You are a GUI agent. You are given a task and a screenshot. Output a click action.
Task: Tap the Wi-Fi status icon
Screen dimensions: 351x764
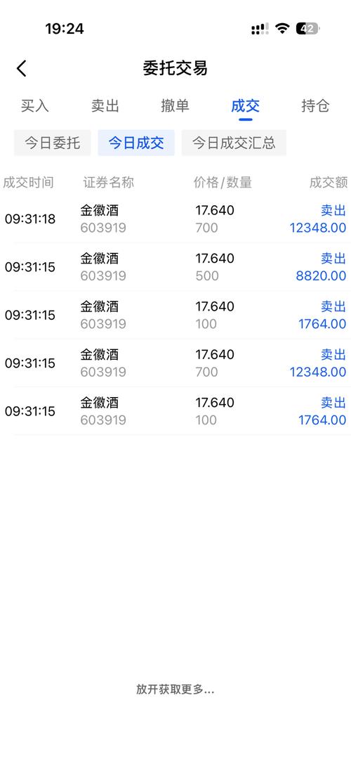point(282,29)
